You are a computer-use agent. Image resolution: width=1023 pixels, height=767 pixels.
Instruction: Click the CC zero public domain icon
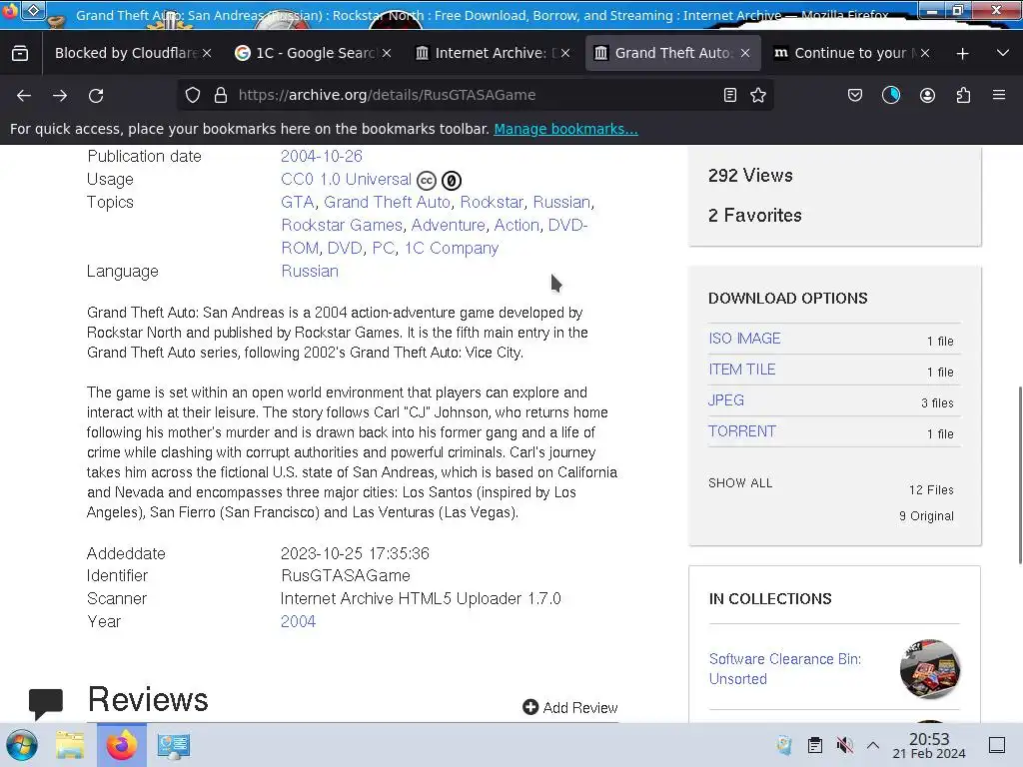tap(452, 181)
